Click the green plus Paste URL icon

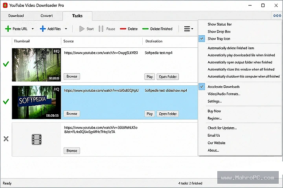tap(8, 29)
